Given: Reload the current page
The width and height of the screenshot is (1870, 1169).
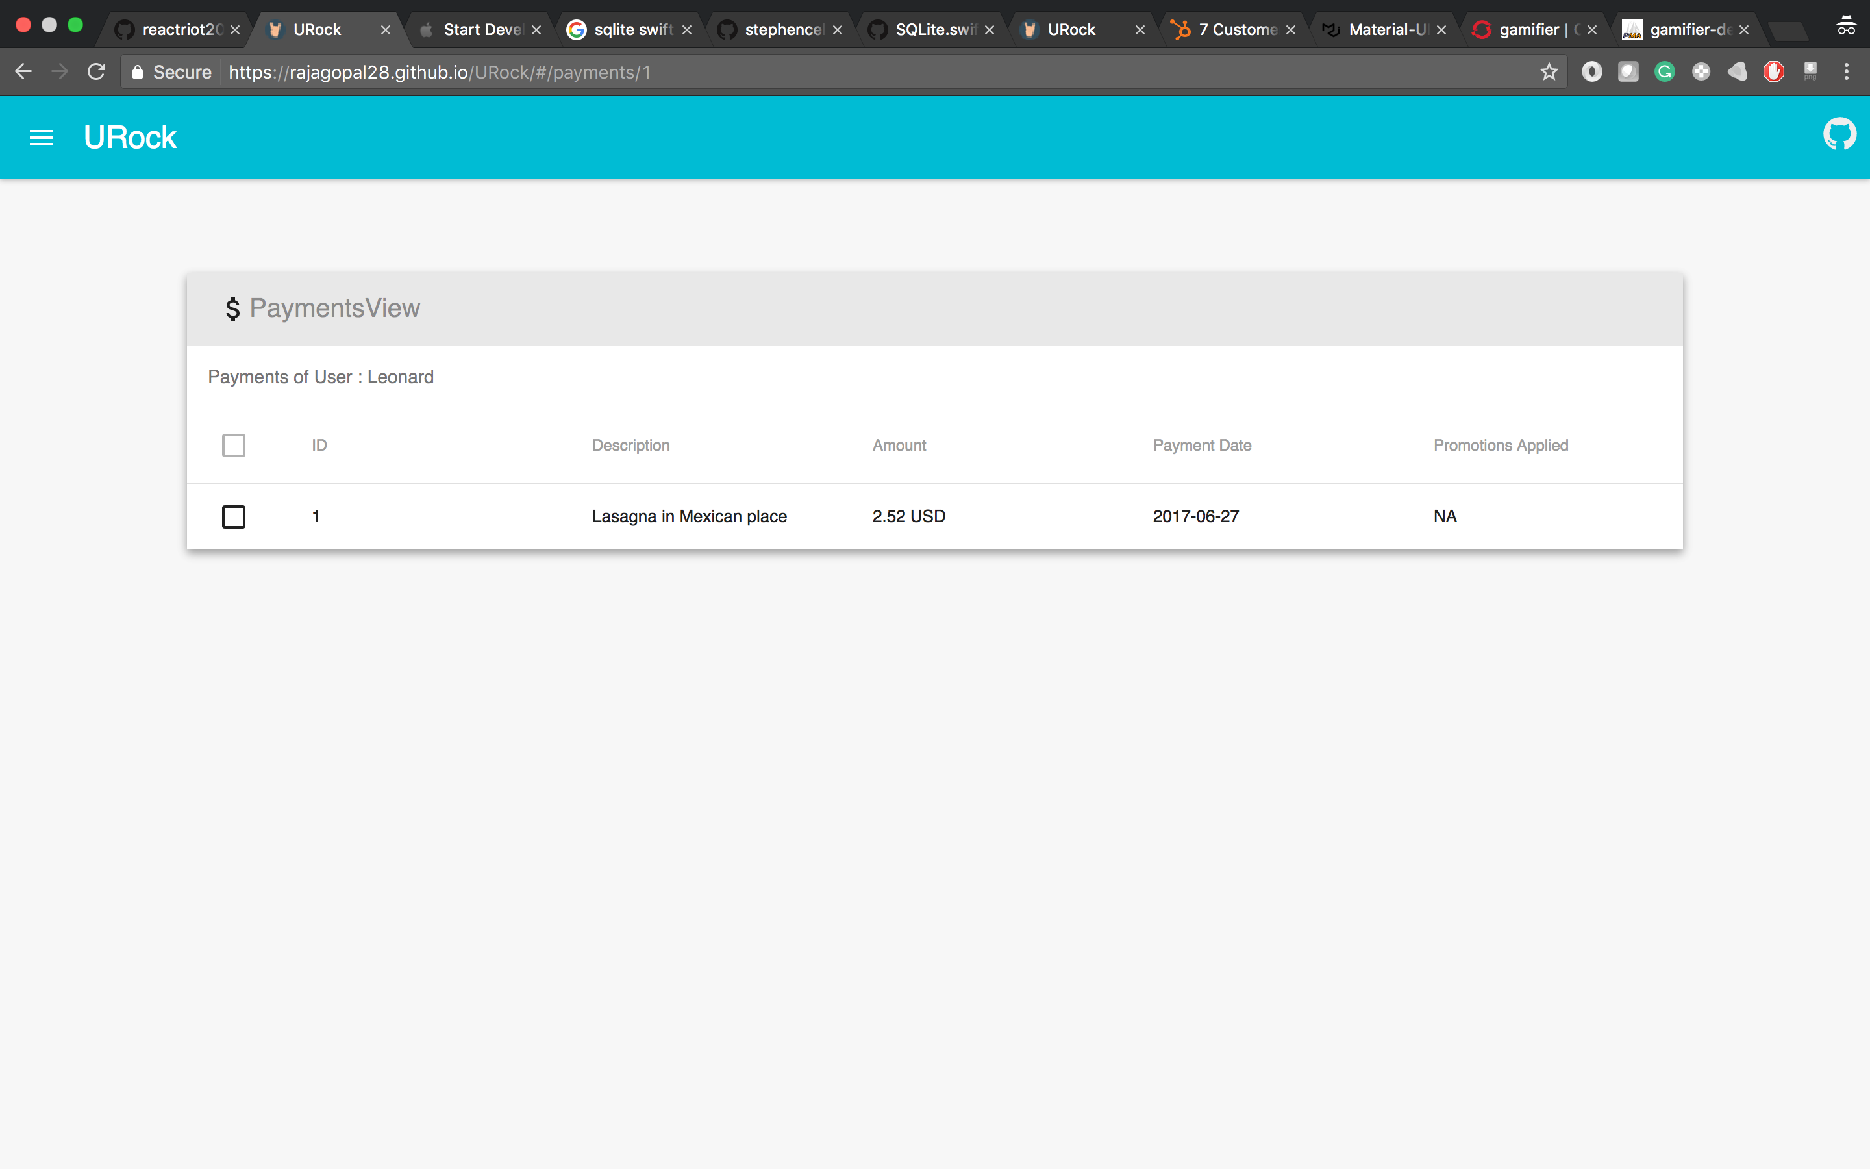Looking at the screenshot, I should click(x=96, y=72).
